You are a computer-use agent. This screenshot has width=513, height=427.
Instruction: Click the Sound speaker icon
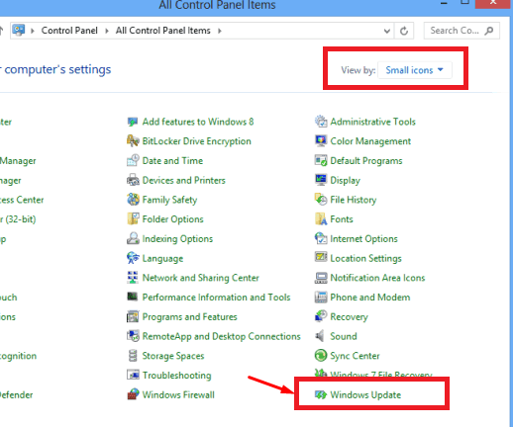320,336
